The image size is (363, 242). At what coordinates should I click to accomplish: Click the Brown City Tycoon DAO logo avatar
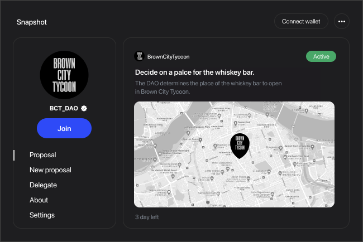pos(64,75)
